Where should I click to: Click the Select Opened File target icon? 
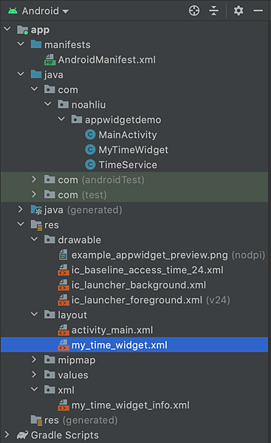194,11
